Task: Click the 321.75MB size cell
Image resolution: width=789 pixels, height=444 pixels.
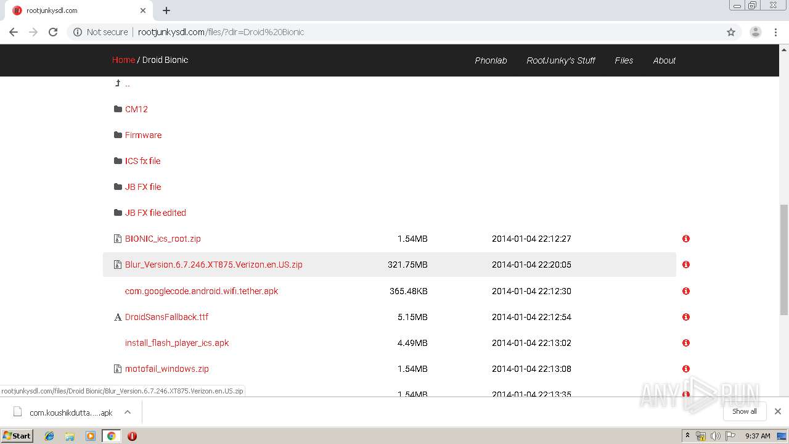Action: [x=407, y=265]
